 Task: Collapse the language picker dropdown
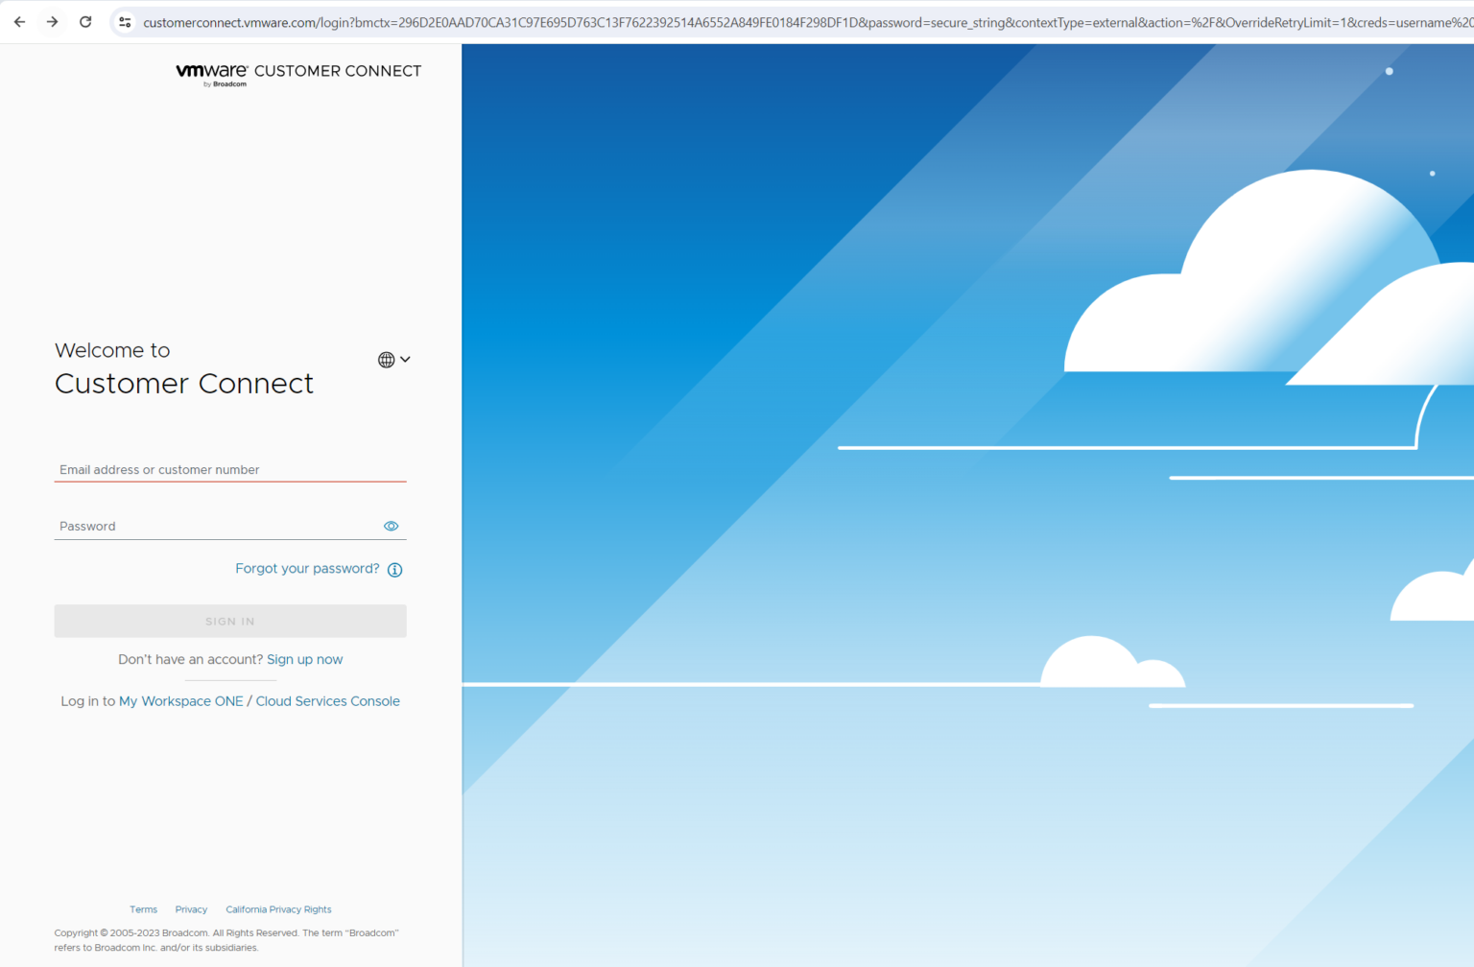pos(405,359)
